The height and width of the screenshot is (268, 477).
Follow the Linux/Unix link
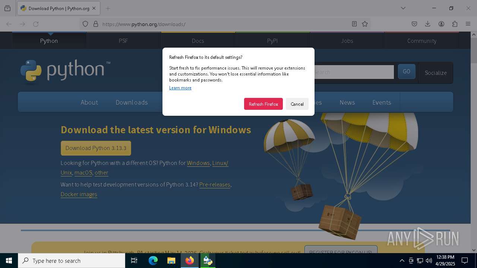click(220, 163)
